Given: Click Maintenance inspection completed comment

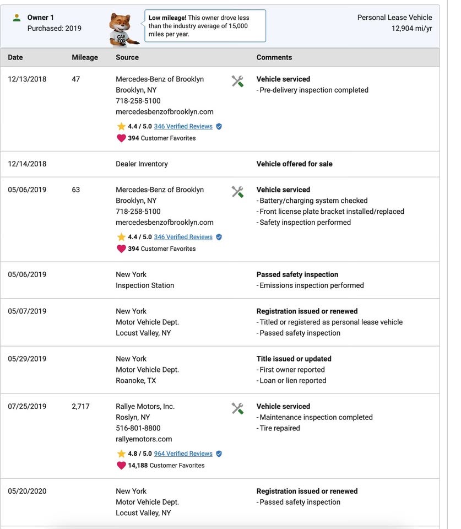Looking at the screenshot, I should coord(314,417).
